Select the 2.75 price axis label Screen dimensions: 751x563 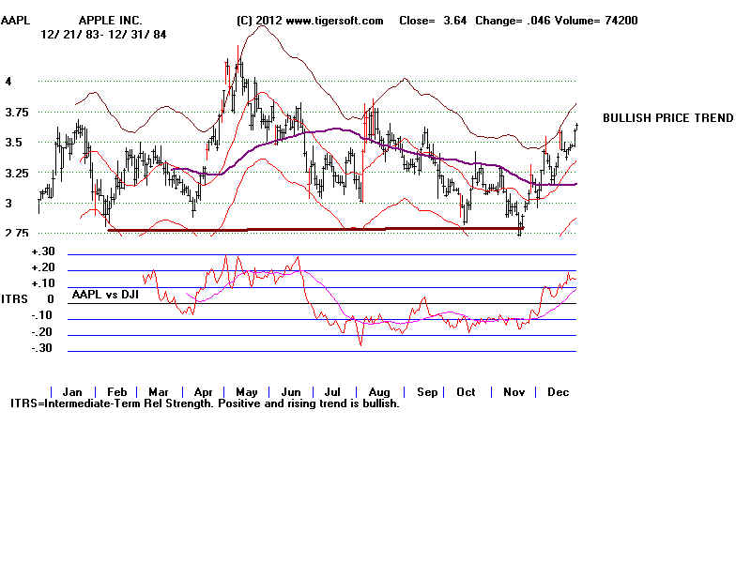pyautogui.click(x=16, y=233)
